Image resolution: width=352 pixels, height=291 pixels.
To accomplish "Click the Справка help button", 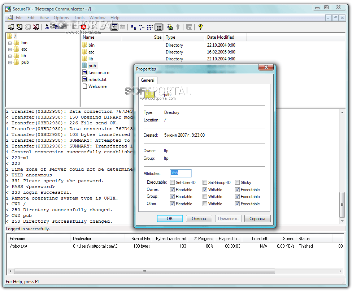I will (x=257, y=219).
